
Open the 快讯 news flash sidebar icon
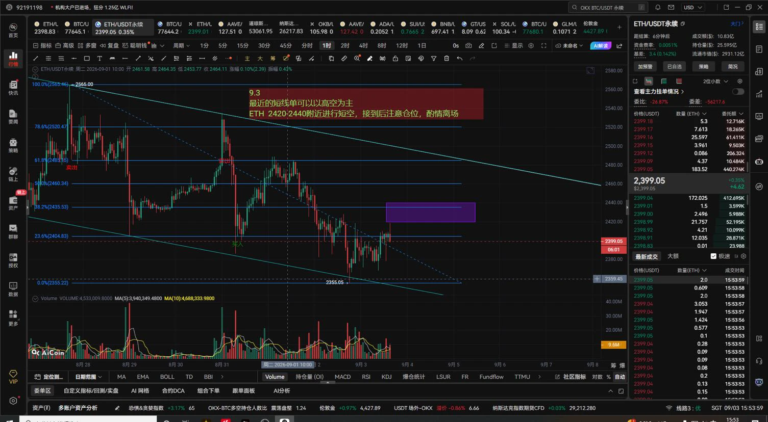(13, 88)
